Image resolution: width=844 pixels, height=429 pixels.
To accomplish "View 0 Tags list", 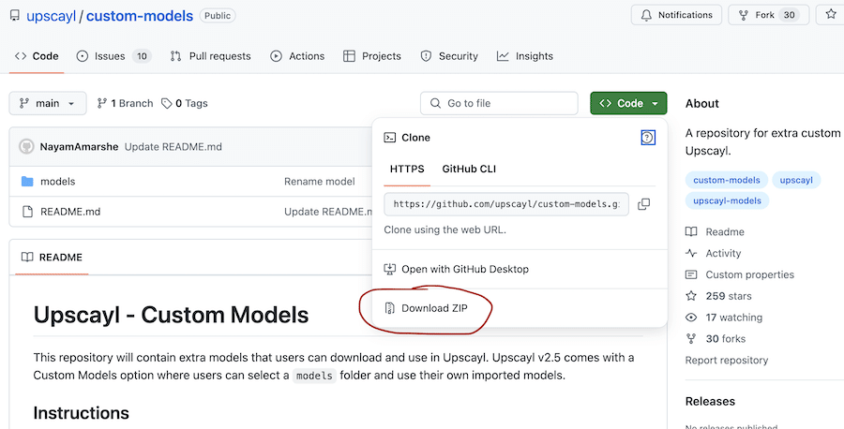I will (185, 103).
